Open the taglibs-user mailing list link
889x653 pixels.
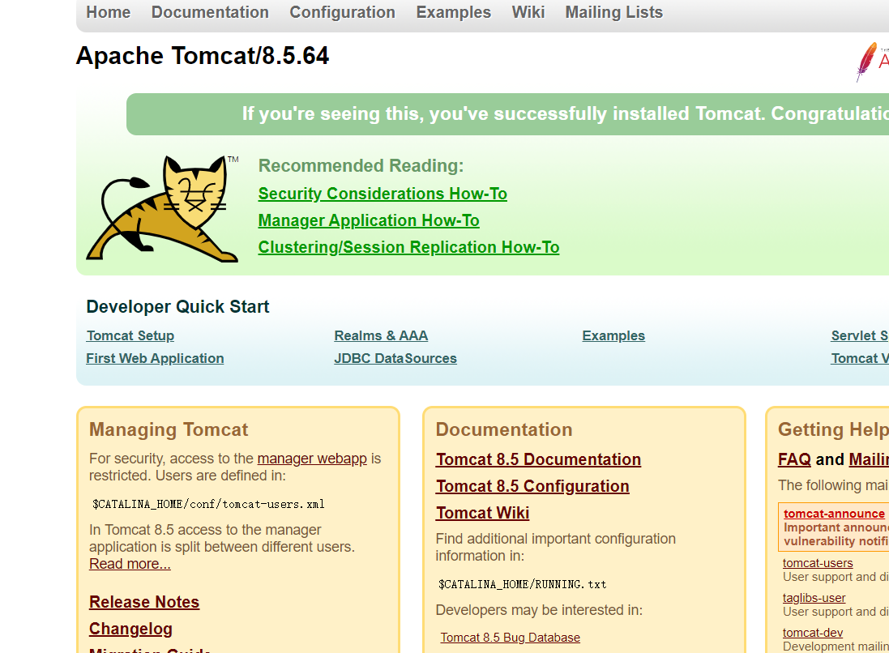814,597
